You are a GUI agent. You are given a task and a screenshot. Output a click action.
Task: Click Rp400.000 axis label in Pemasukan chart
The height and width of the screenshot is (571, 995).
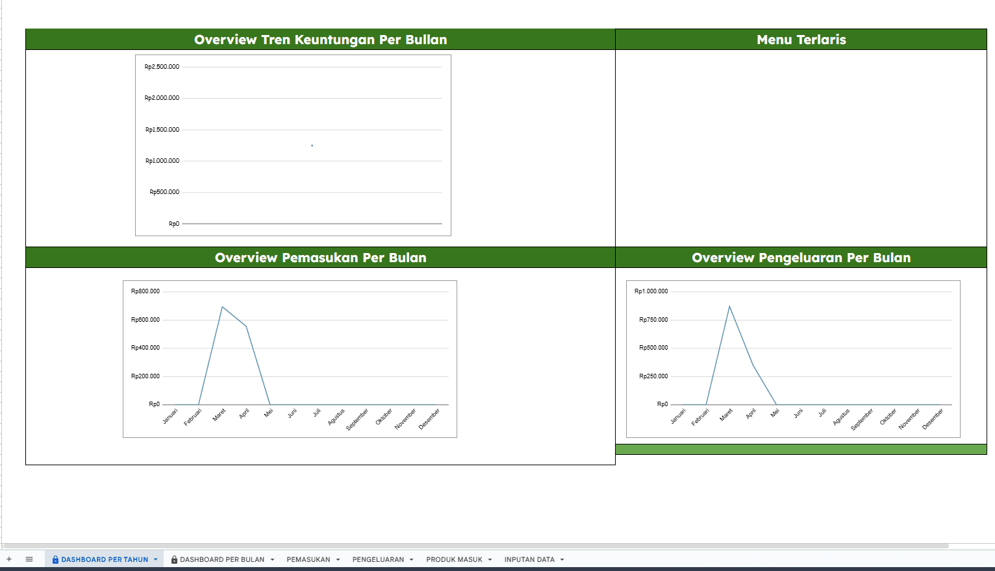coord(145,348)
